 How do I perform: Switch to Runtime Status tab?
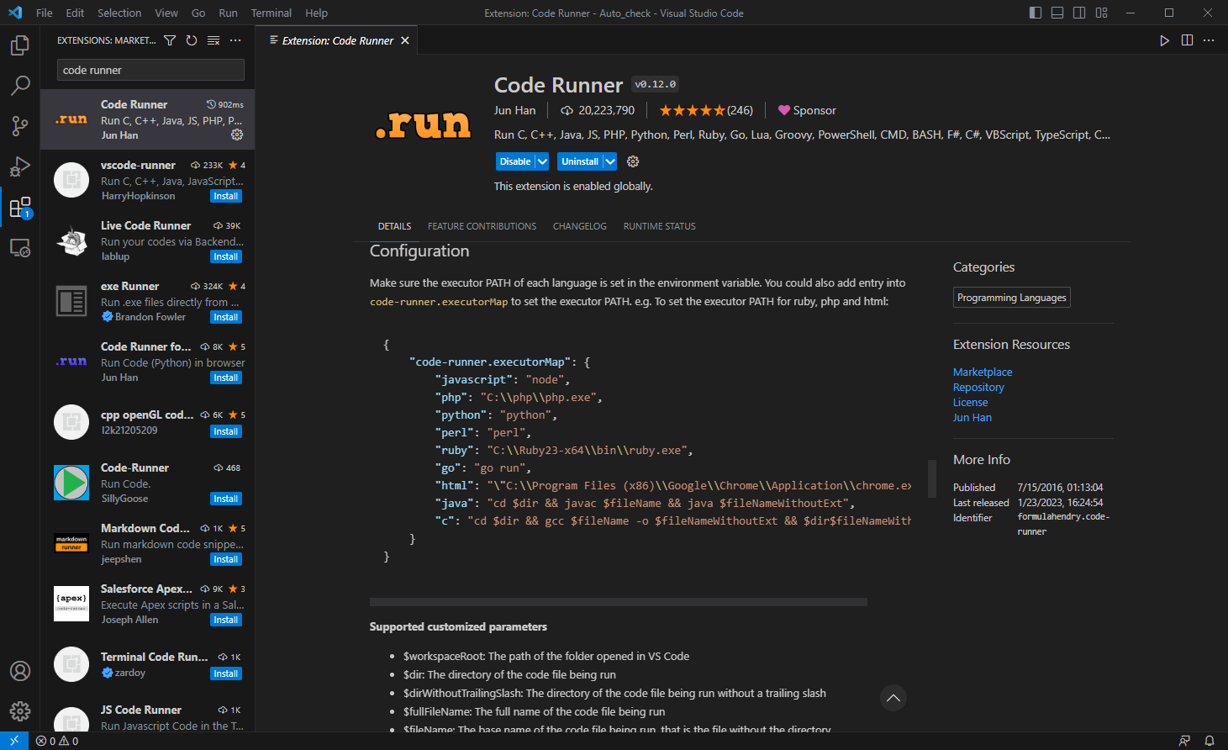(660, 226)
